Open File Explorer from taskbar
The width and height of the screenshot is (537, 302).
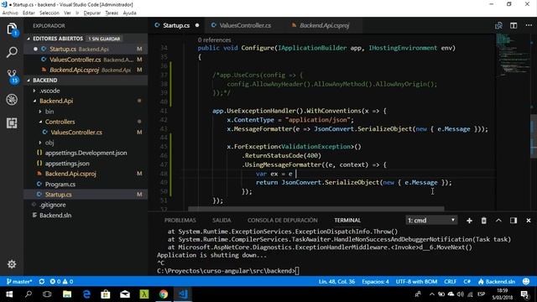pos(67,294)
